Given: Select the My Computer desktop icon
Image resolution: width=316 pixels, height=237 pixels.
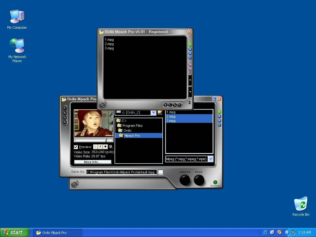Looking at the screenshot, I should [17, 19].
